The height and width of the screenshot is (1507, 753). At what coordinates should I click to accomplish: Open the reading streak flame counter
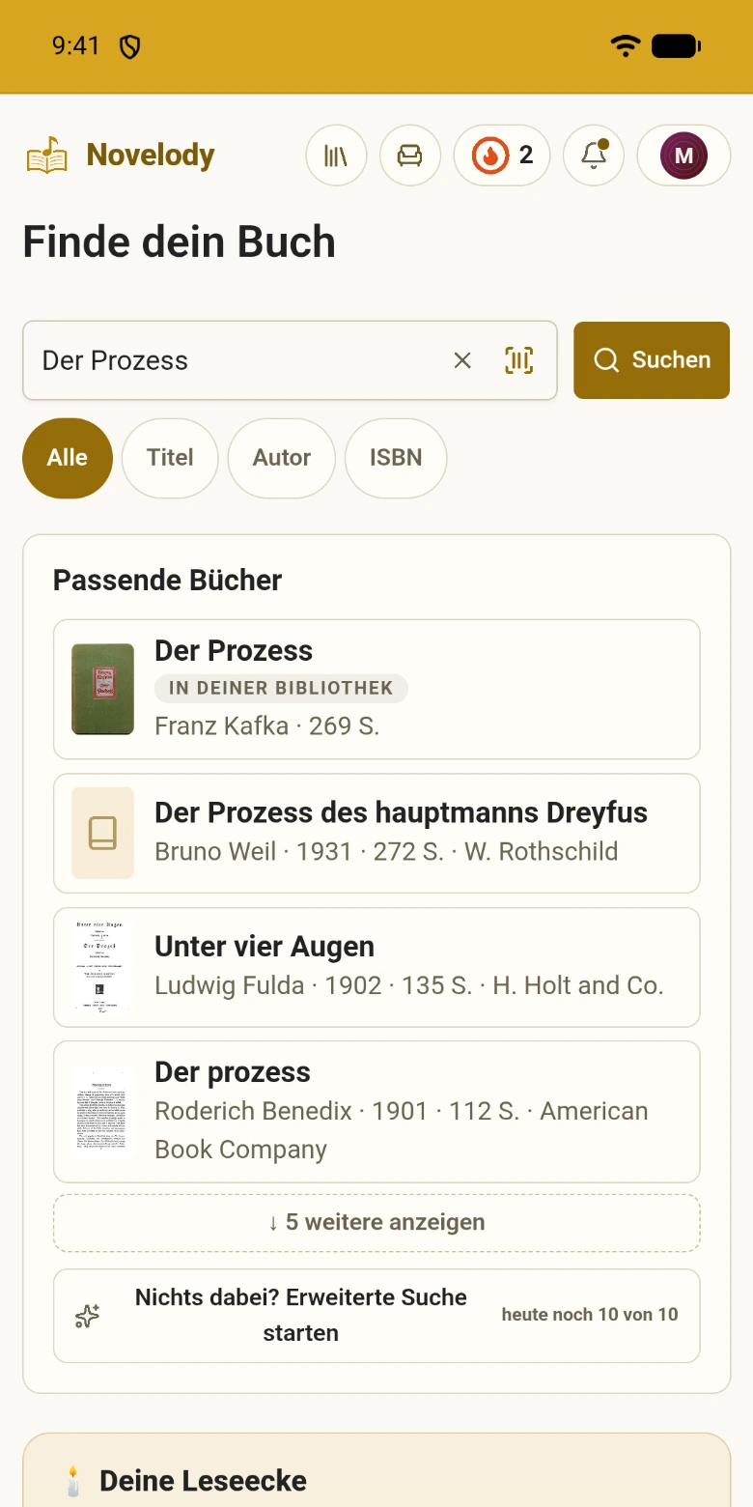[502, 155]
